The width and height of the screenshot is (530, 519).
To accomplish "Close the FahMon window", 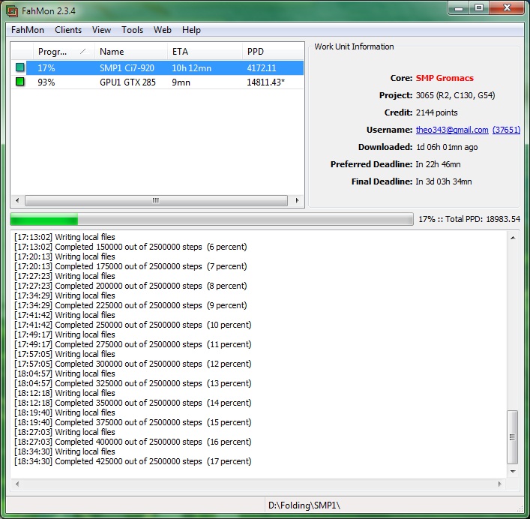I will pos(507,8).
